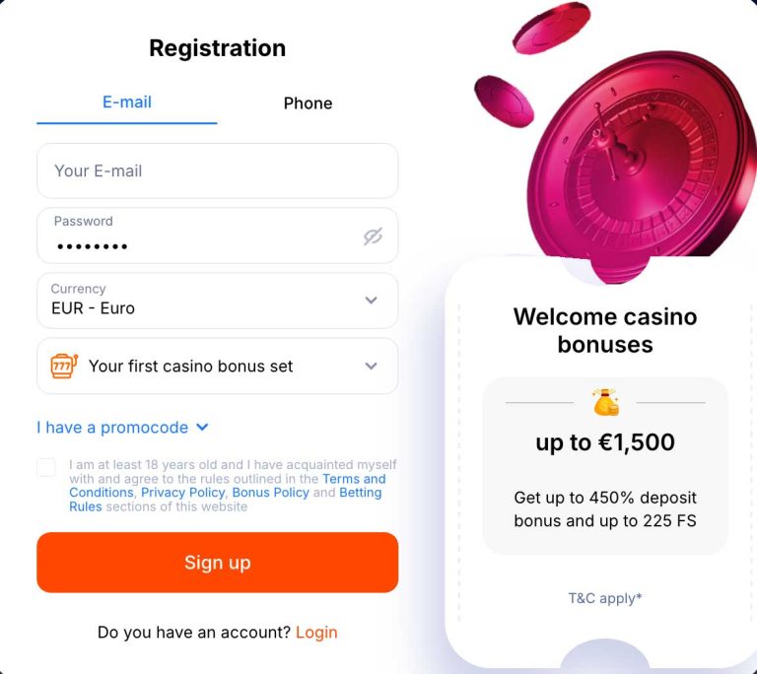Select the E-mail registration tab

(127, 102)
